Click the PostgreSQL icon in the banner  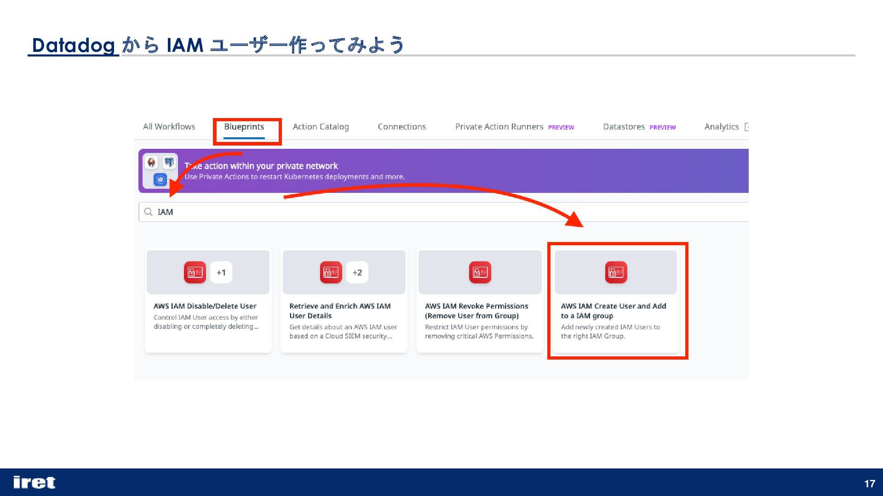coord(169,162)
